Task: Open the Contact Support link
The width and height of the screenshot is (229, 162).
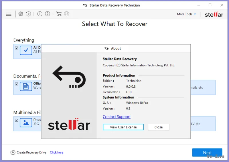Action: tap(117, 116)
